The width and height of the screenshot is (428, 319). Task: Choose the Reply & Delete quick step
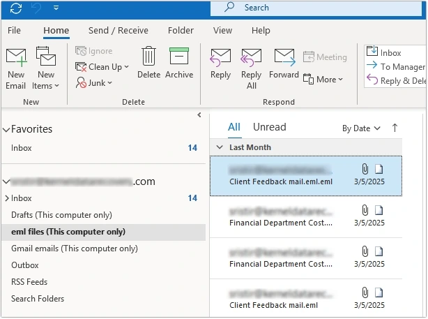coord(396,81)
